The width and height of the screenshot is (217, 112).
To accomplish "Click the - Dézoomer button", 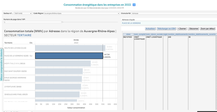I will [x=193, y=29].
